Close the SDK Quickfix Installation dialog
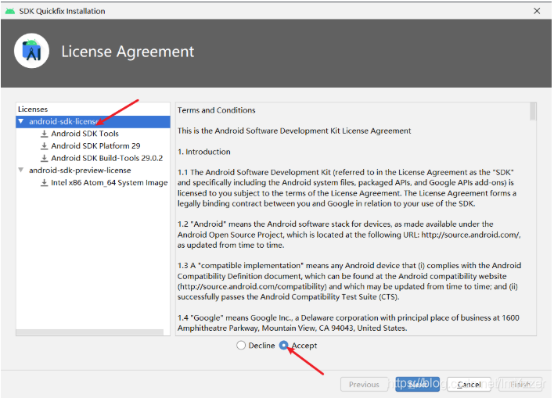554x398 pixels. pyautogui.click(x=537, y=11)
